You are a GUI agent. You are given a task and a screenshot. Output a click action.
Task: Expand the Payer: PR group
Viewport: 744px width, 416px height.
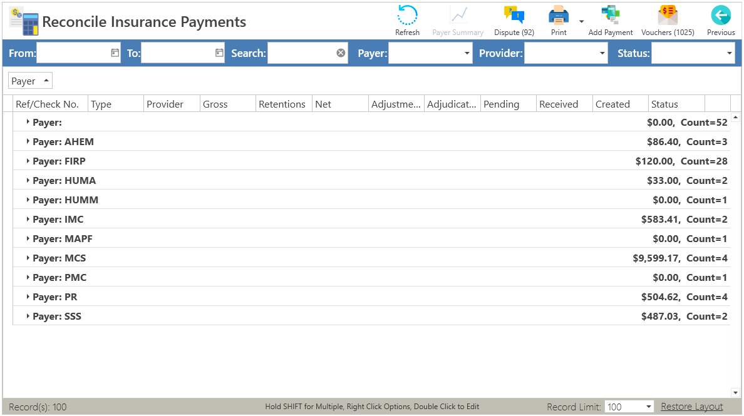pos(28,297)
